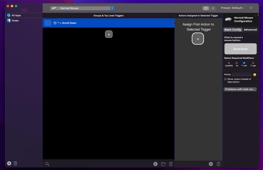The height and width of the screenshot is (170, 263).
Task: Open the Normal Mouse trigger type dropdown
Action: pyautogui.click(x=82, y=8)
